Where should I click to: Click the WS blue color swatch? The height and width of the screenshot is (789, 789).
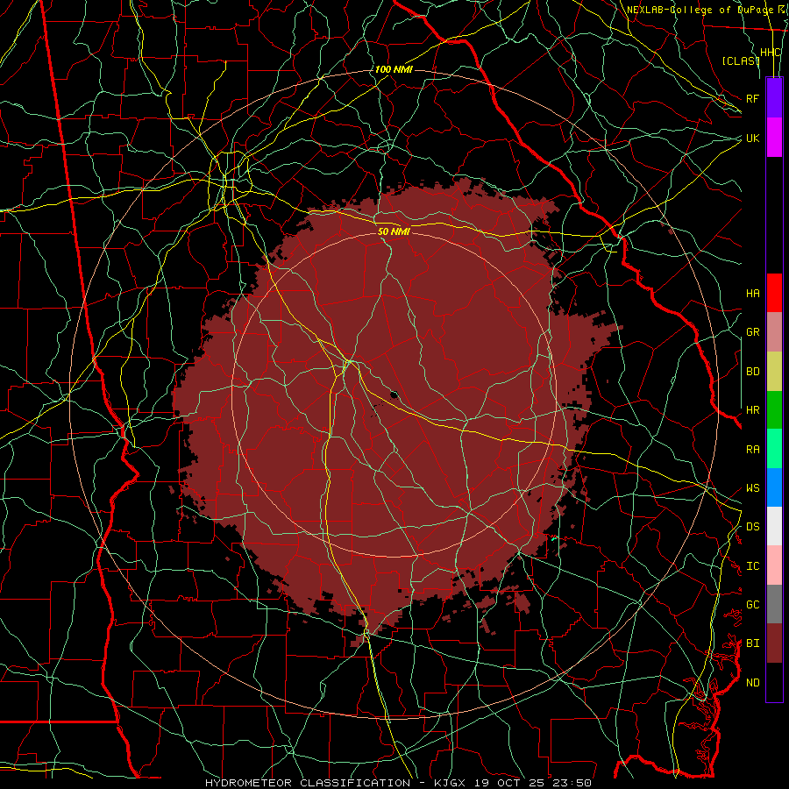774,487
